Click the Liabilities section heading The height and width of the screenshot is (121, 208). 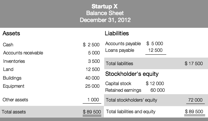coord(117,33)
